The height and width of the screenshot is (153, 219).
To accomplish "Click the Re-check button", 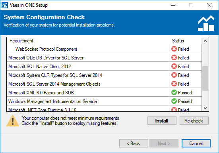I will coord(194,121).
